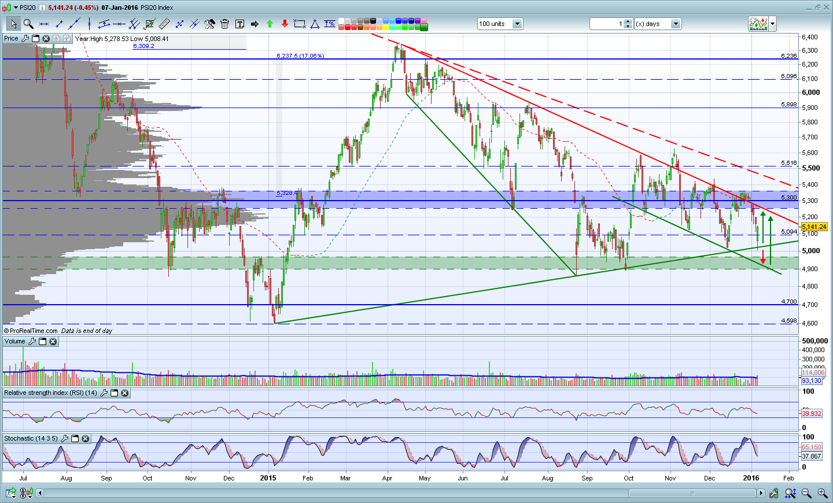Close the Stochastic indicator panel
833x503 pixels.
click(85, 439)
